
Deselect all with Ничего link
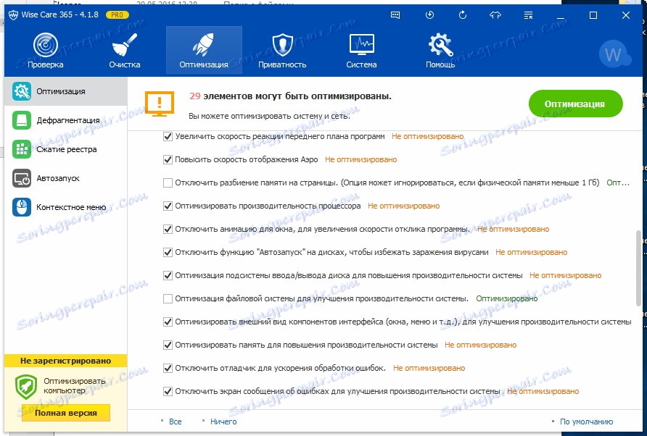pos(223,422)
